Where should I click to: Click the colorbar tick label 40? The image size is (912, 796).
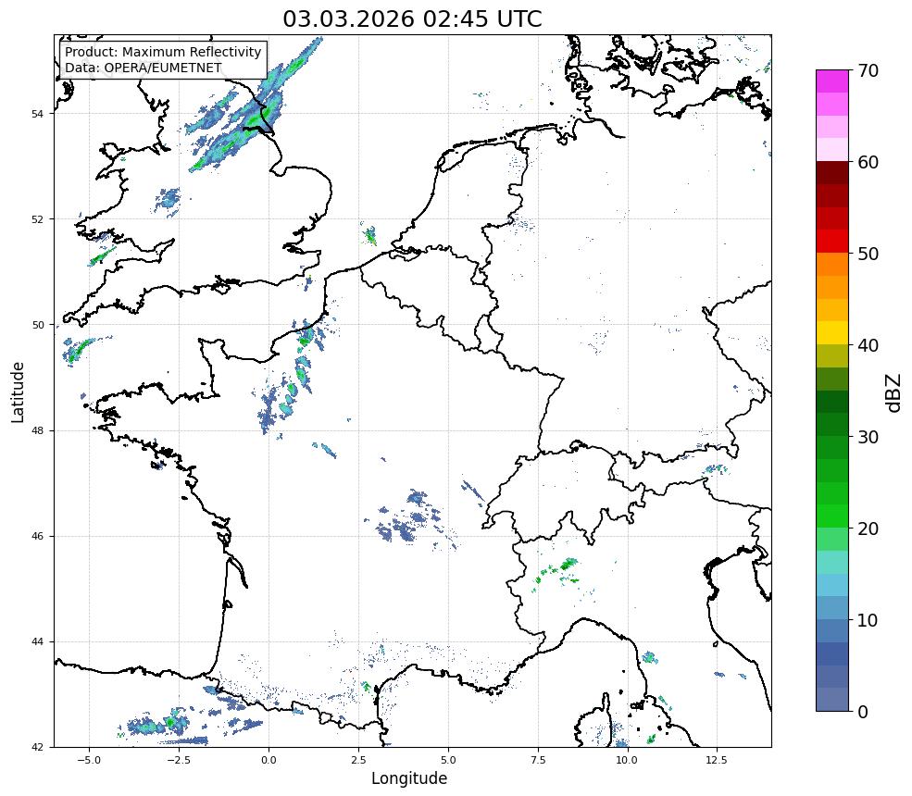tap(868, 345)
